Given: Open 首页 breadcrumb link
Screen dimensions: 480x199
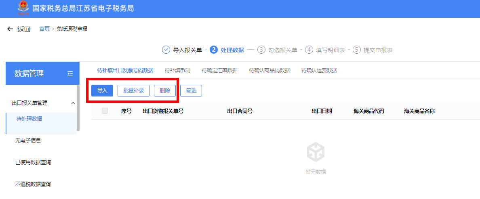Looking at the screenshot, I should [44, 29].
